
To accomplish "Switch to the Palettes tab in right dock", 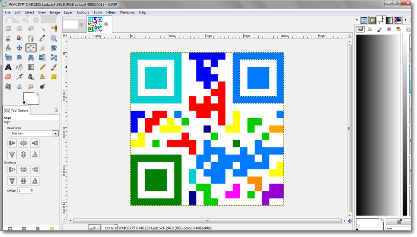I will coord(398,20).
